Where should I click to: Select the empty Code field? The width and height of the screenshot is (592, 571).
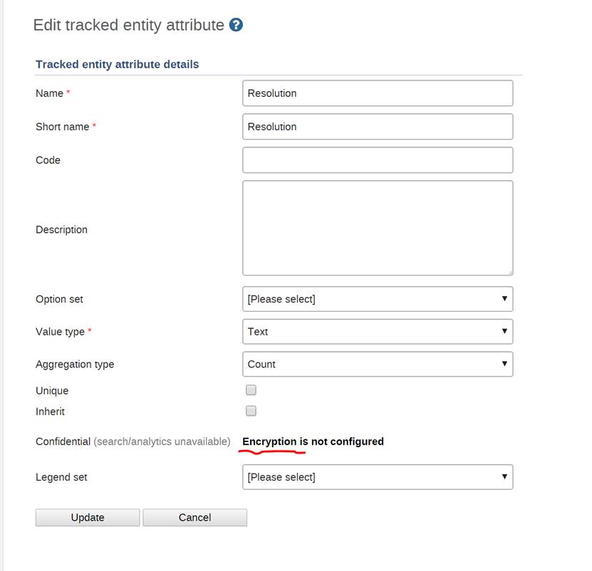[377, 160]
